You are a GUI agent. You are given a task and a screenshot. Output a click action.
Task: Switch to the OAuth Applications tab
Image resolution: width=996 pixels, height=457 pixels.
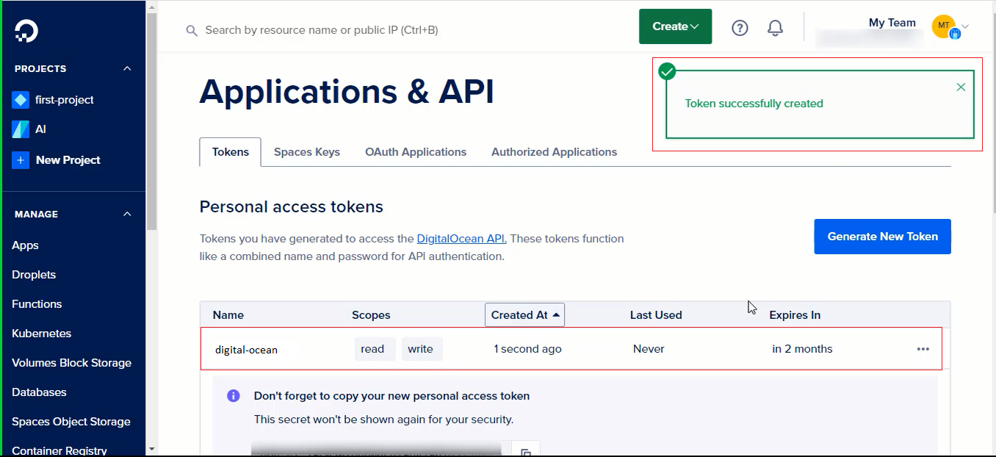click(x=416, y=152)
